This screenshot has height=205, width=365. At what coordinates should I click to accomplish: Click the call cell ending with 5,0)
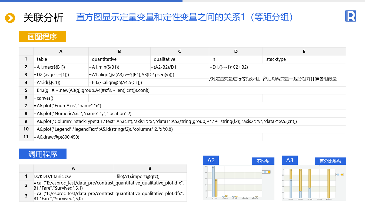110,196
